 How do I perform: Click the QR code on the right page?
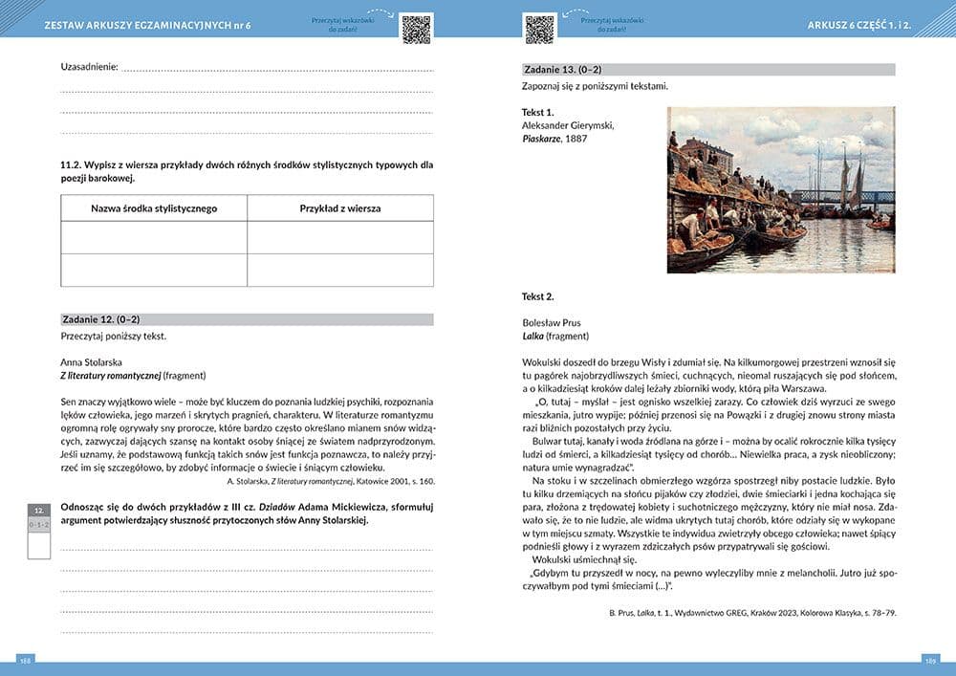[x=539, y=28]
